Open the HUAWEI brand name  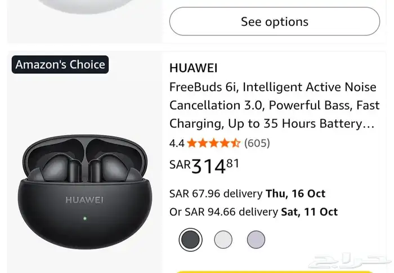coord(193,68)
